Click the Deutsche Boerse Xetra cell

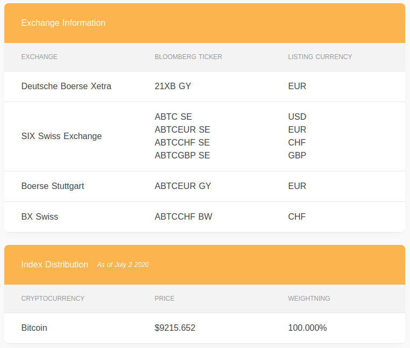[x=66, y=86]
